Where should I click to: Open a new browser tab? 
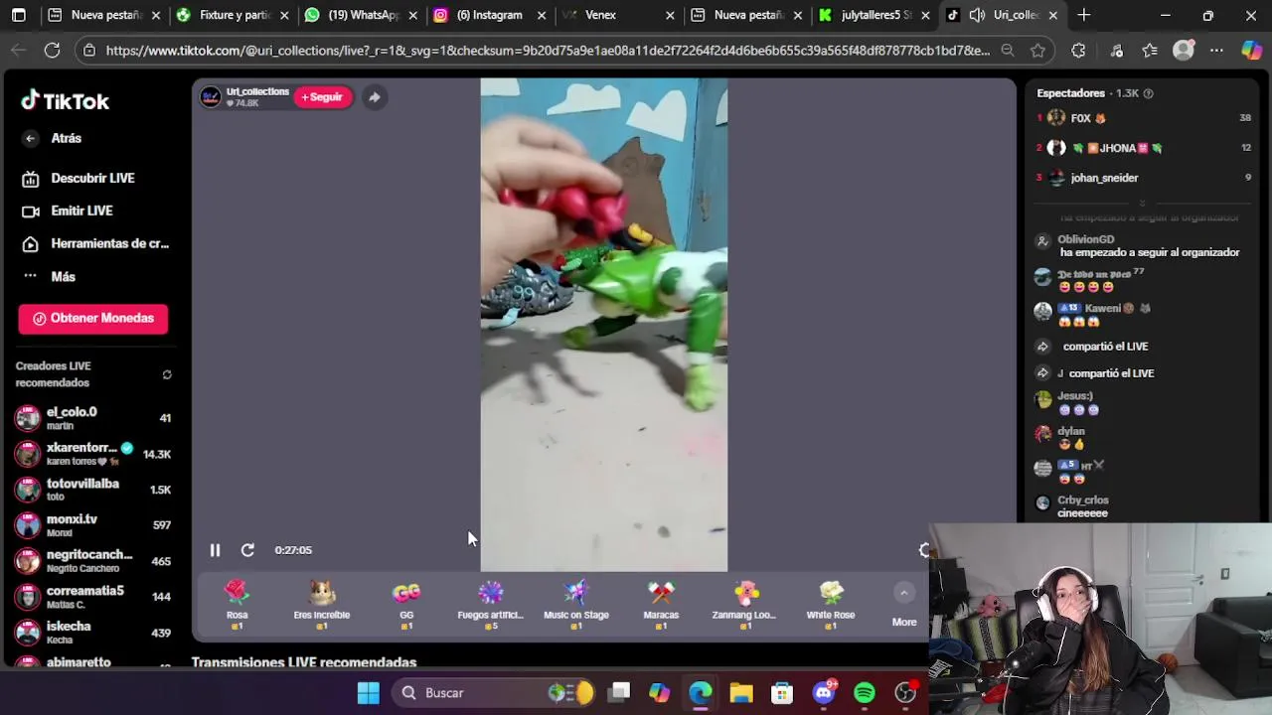(x=1084, y=15)
